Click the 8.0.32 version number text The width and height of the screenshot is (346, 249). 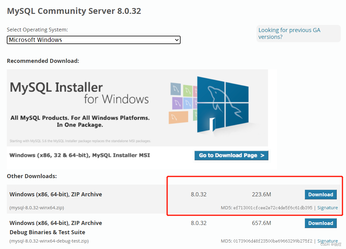198,194
